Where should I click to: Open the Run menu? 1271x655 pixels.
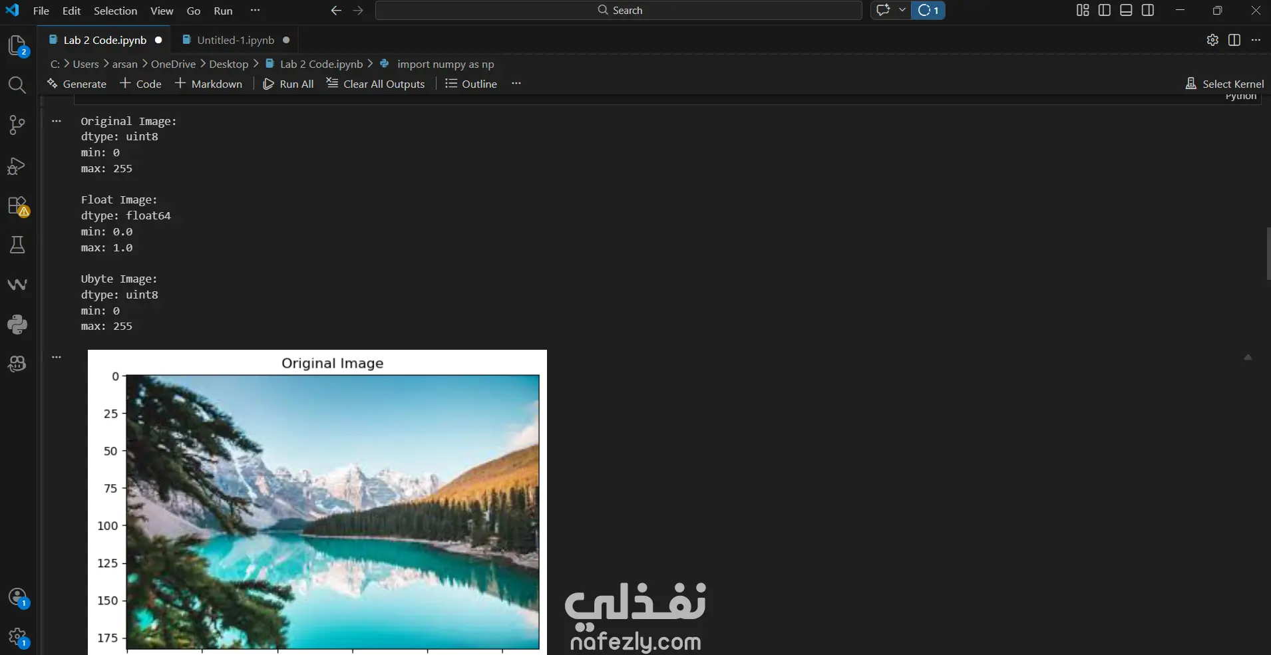pos(223,11)
